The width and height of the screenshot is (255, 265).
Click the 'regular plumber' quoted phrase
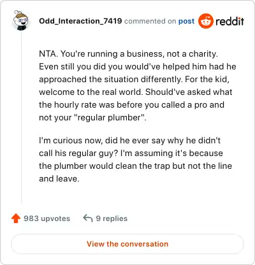pos(109,117)
